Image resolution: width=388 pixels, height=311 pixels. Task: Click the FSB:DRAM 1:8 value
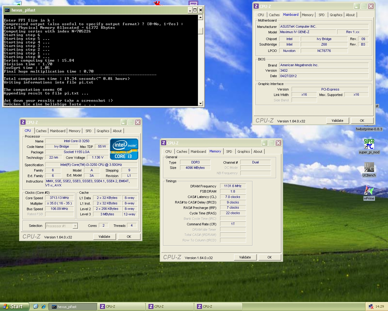tap(233, 191)
